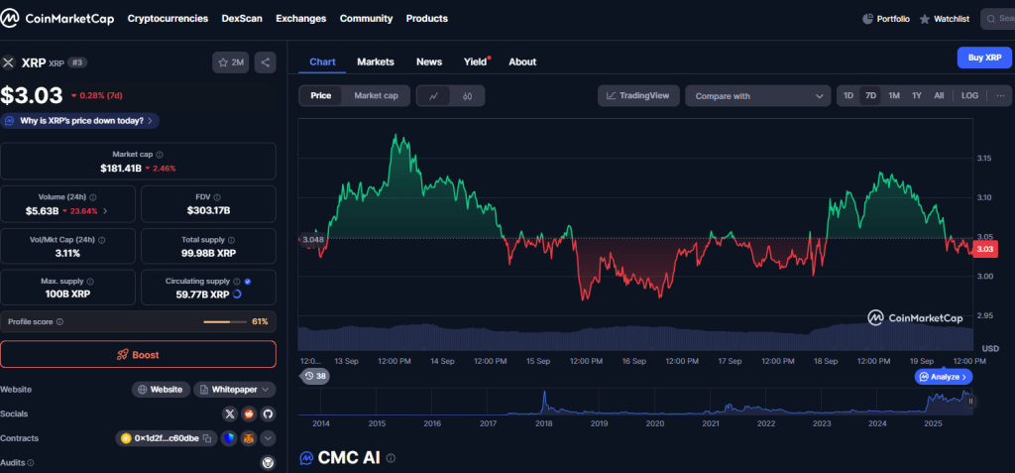Click the Profile score progress bar
This screenshot has width=1015, height=473.
tap(224, 322)
